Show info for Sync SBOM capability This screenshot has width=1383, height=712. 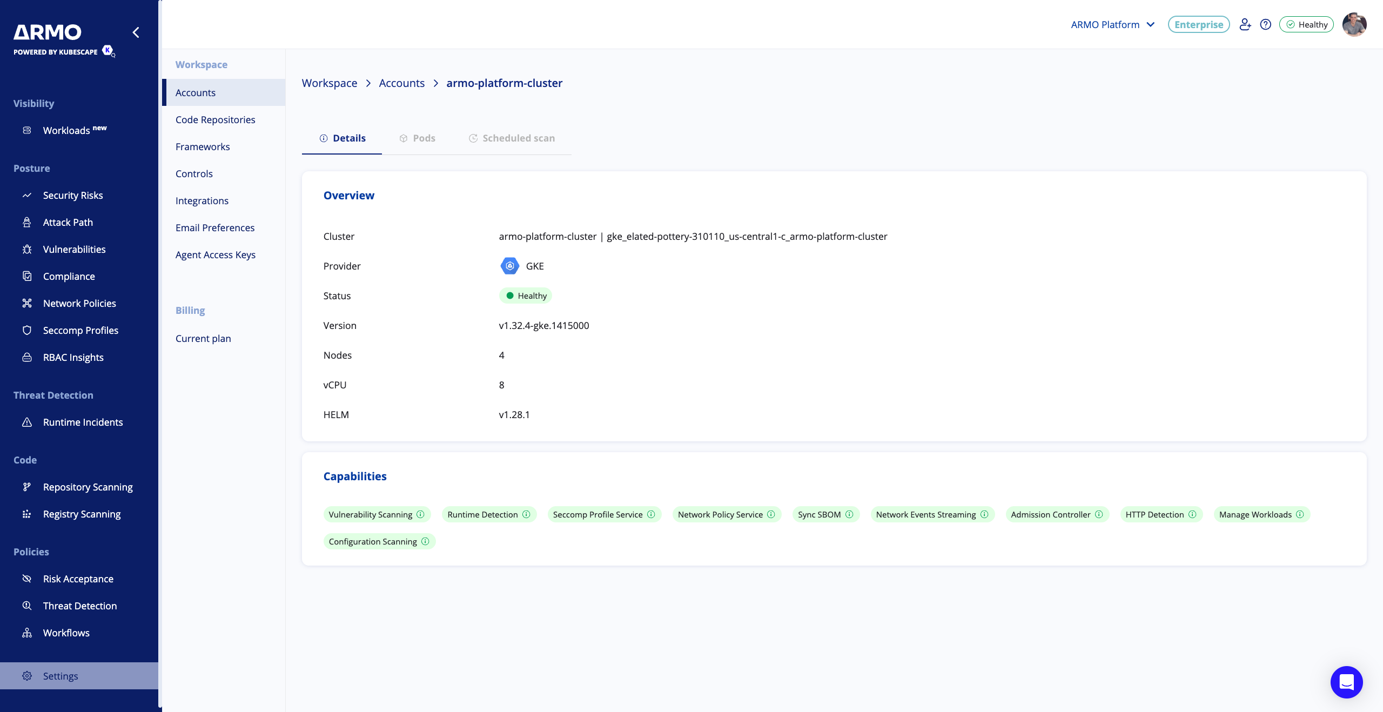click(849, 514)
